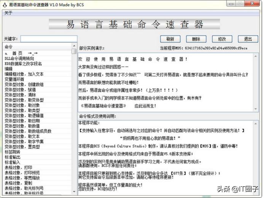Select 变体型对象. 清除 row
Image resolution: width=264 pixels, height=198 pixels.
click(37, 95)
